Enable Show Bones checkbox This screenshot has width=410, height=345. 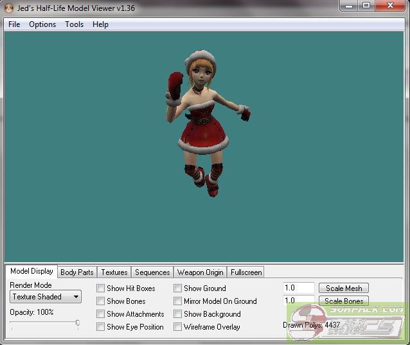tap(100, 301)
